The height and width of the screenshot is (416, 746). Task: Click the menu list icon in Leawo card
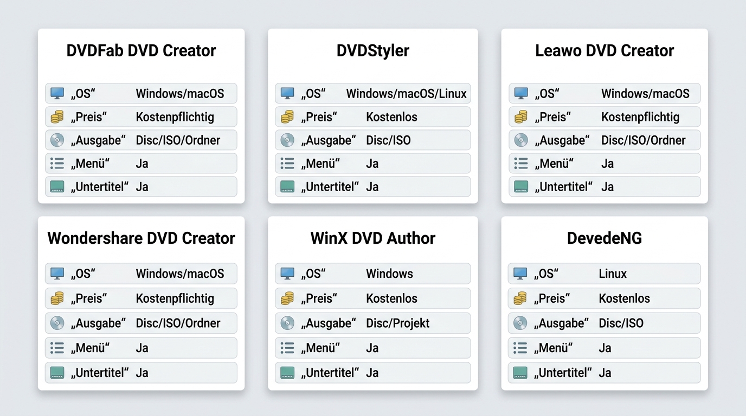[521, 163]
